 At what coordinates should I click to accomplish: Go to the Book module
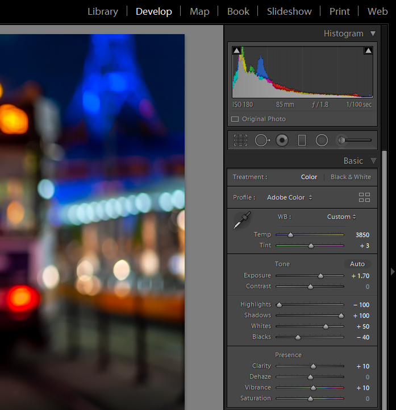coord(238,11)
